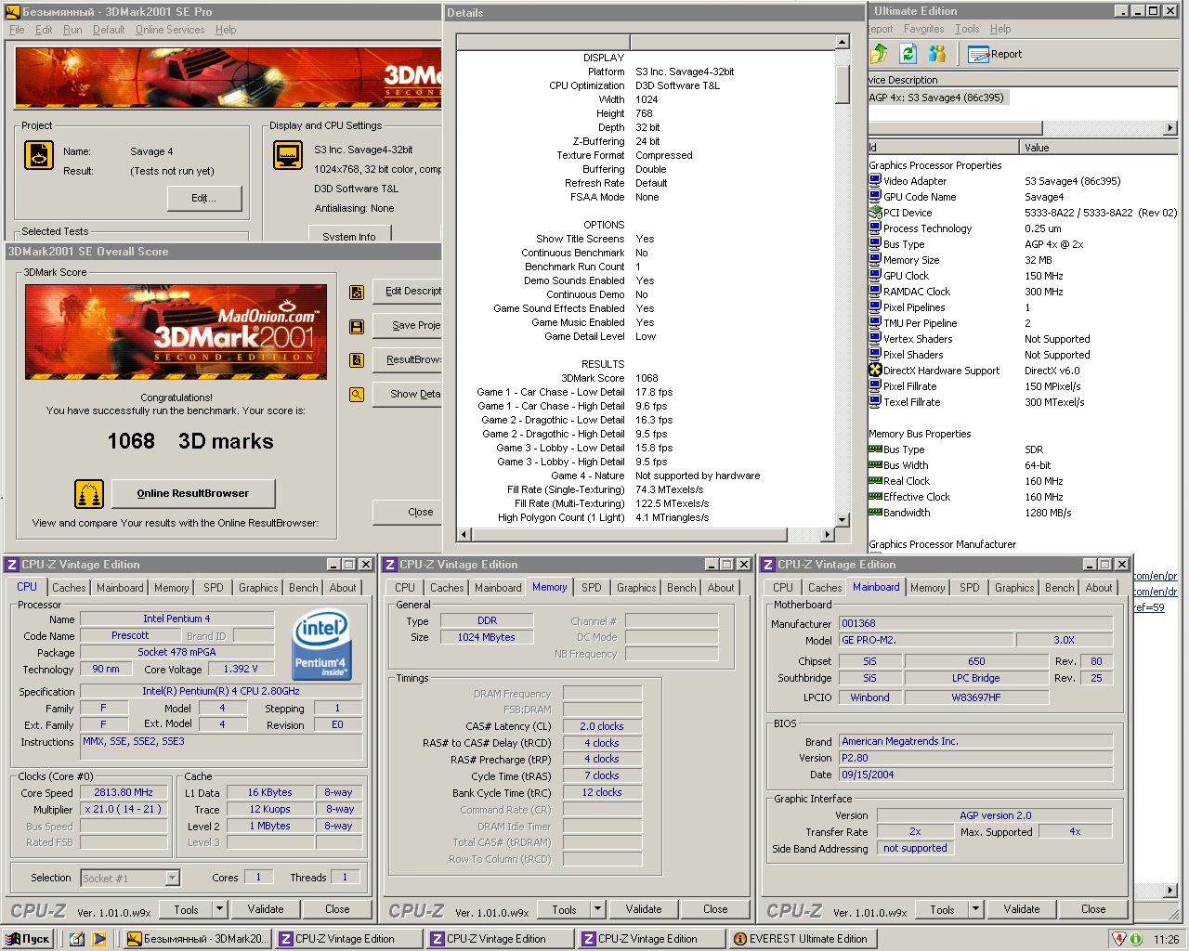Image resolution: width=1189 pixels, height=951 pixels.
Task: Switch to Caches tab in first CPU-Z
Action: (69, 588)
